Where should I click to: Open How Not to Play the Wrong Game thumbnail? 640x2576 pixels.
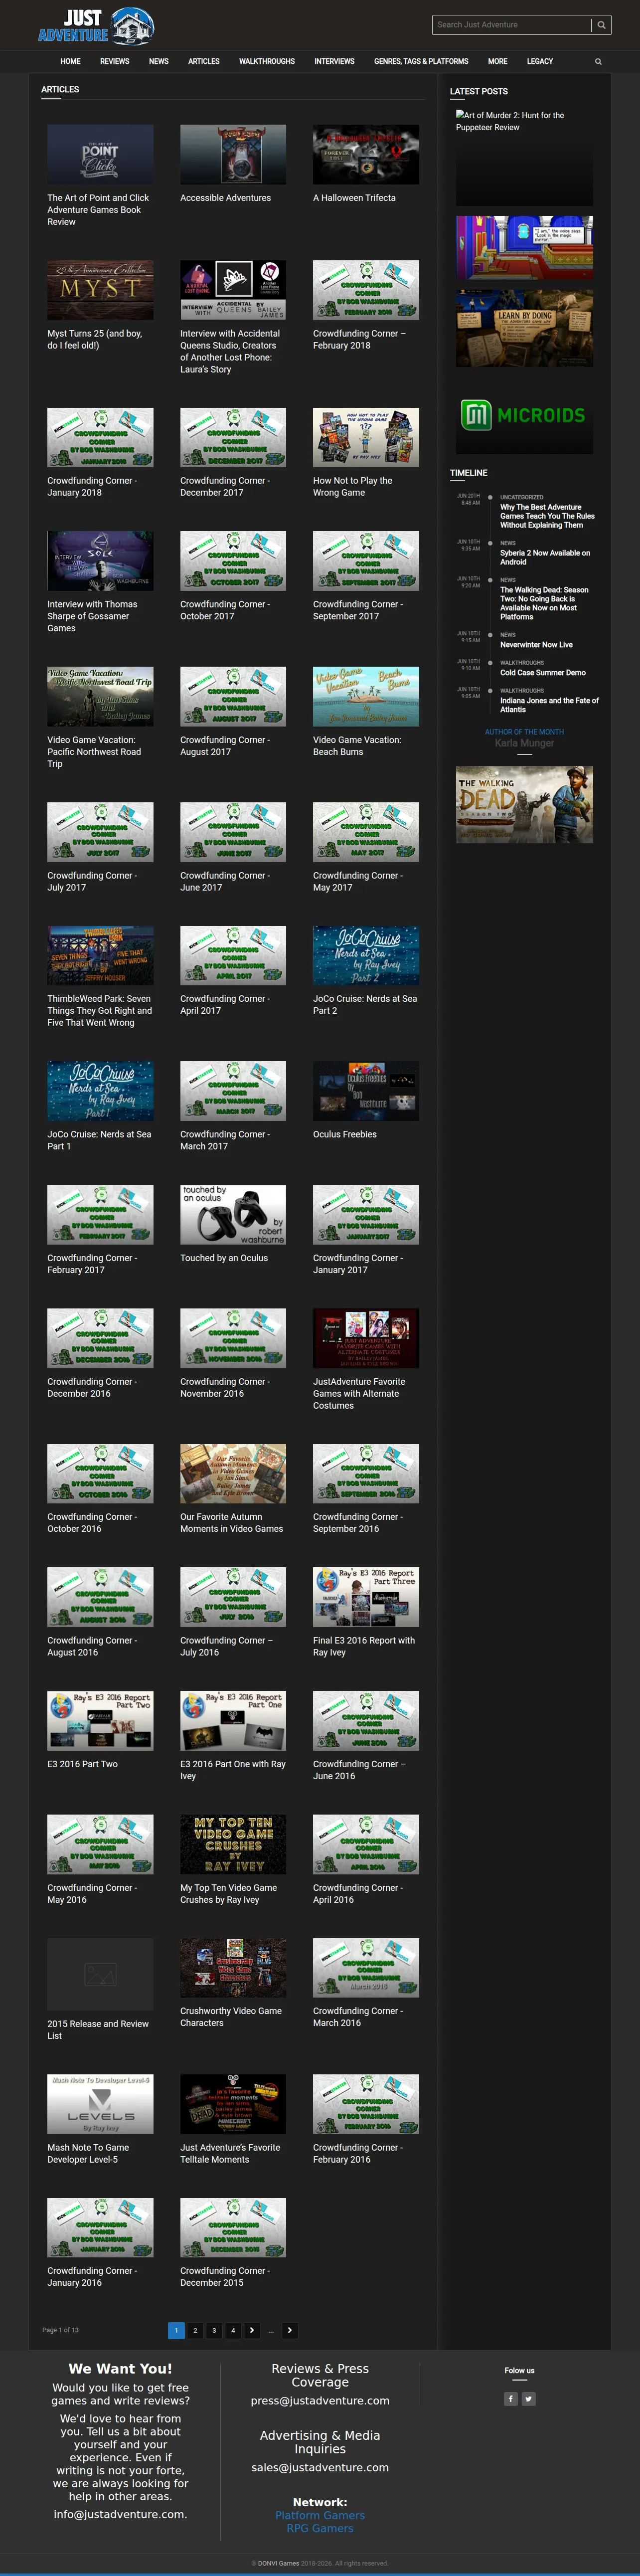[x=366, y=437]
